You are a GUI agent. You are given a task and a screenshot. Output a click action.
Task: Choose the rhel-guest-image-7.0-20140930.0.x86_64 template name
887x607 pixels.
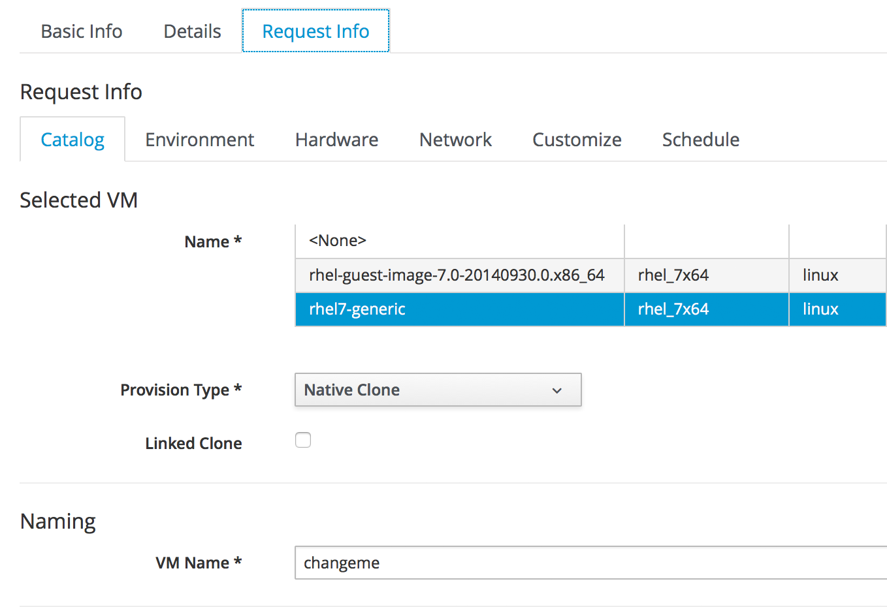[x=457, y=275]
